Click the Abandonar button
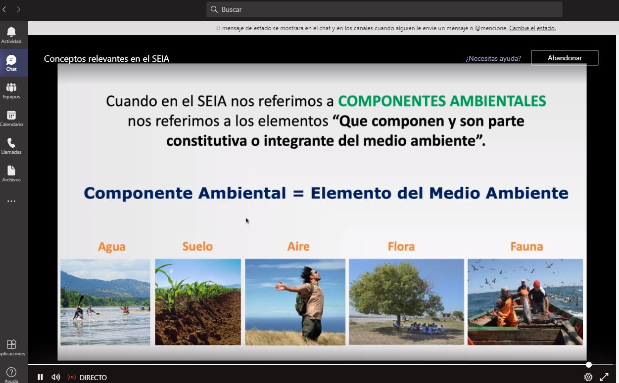The width and height of the screenshot is (619, 383). tap(565, 58)
